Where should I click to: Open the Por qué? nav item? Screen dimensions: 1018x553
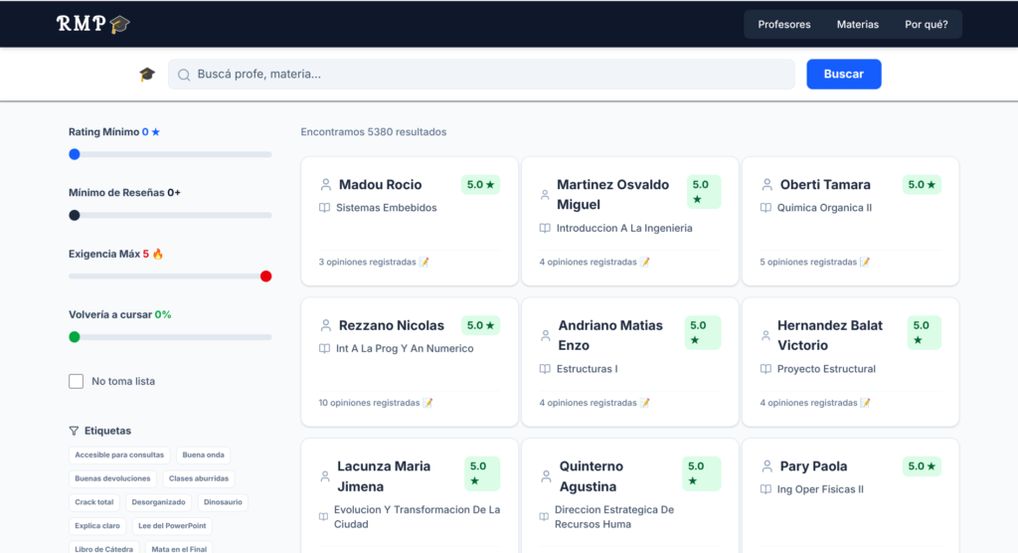point(926,25)
